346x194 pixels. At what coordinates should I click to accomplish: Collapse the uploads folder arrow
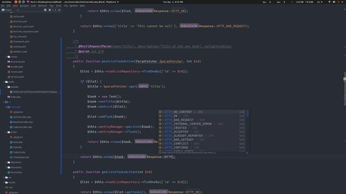[x=6, y=87]
